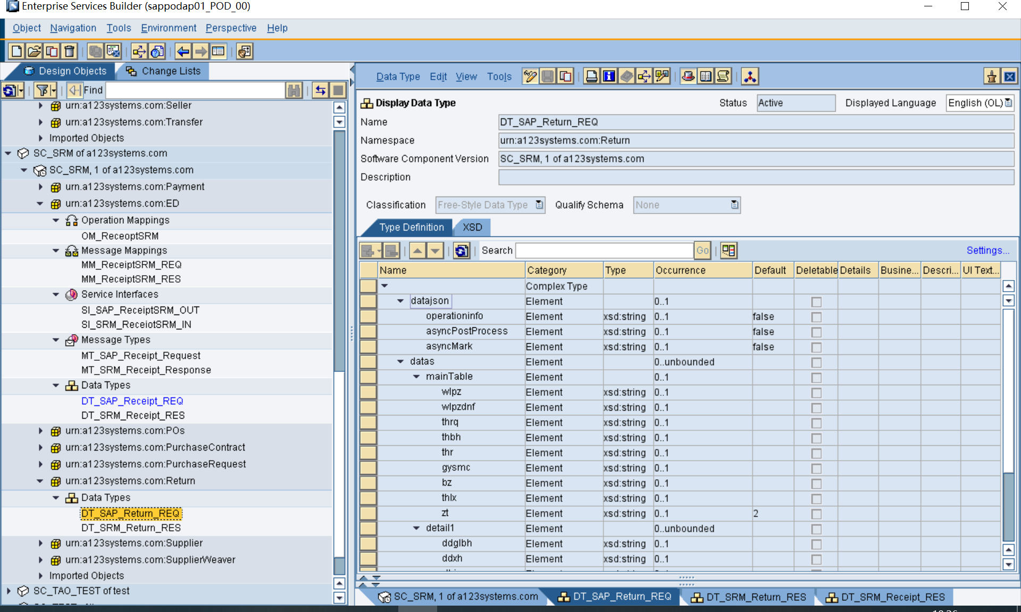Click the column layout icon next to Go
The height and width of the screenshot is (612, 1021).
pyautogui.click(x=729, y=250)
